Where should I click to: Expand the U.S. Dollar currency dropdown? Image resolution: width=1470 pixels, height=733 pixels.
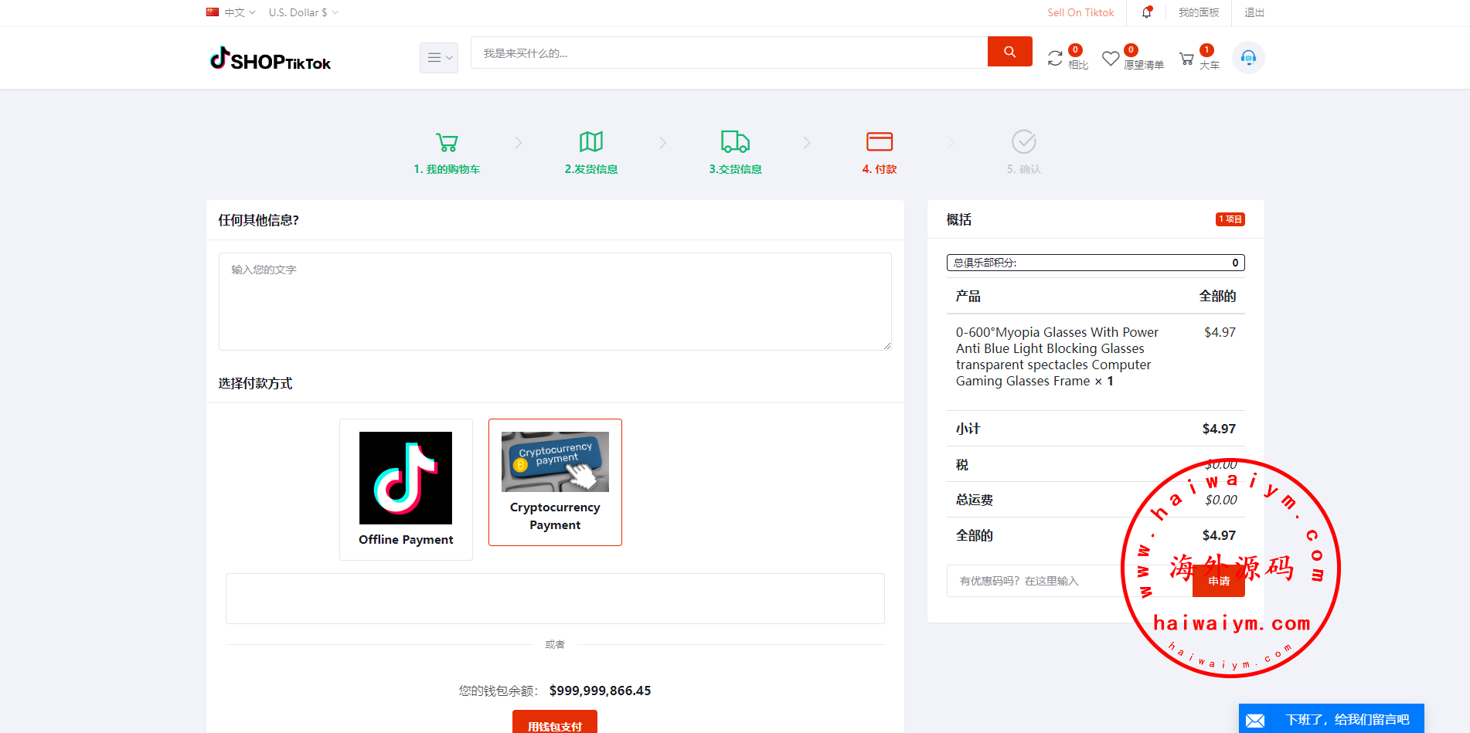(303, 12)
